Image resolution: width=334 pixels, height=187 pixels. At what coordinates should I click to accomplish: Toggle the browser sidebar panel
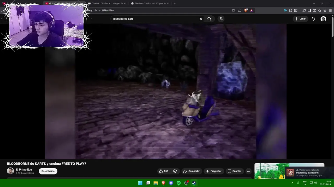click(x=309, y=10)
